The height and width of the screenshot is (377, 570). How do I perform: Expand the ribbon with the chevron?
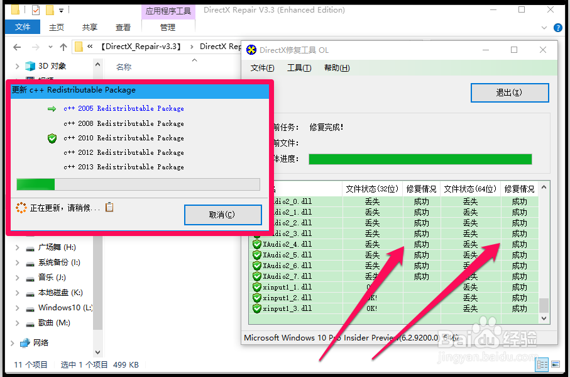coord(544,27)
